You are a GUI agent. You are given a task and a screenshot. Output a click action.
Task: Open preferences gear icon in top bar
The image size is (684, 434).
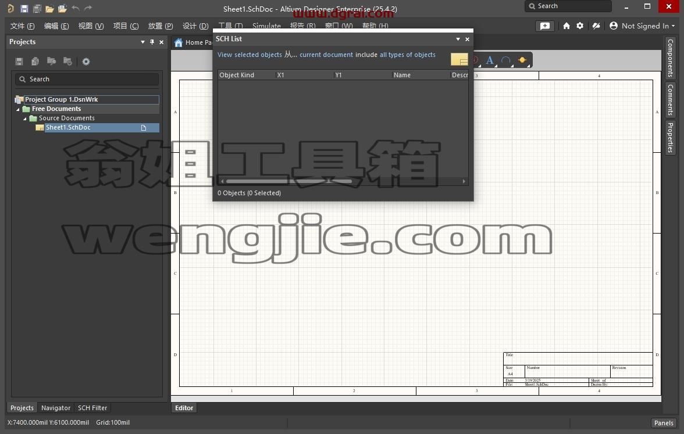[x=580, y=26]
